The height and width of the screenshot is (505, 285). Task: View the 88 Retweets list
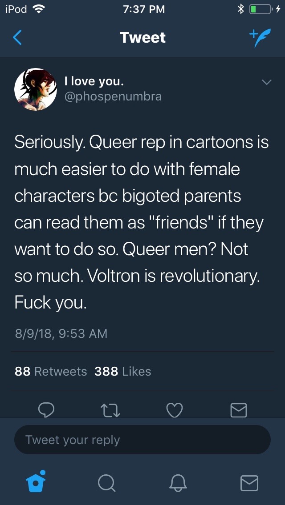click(x=51, y=371)
